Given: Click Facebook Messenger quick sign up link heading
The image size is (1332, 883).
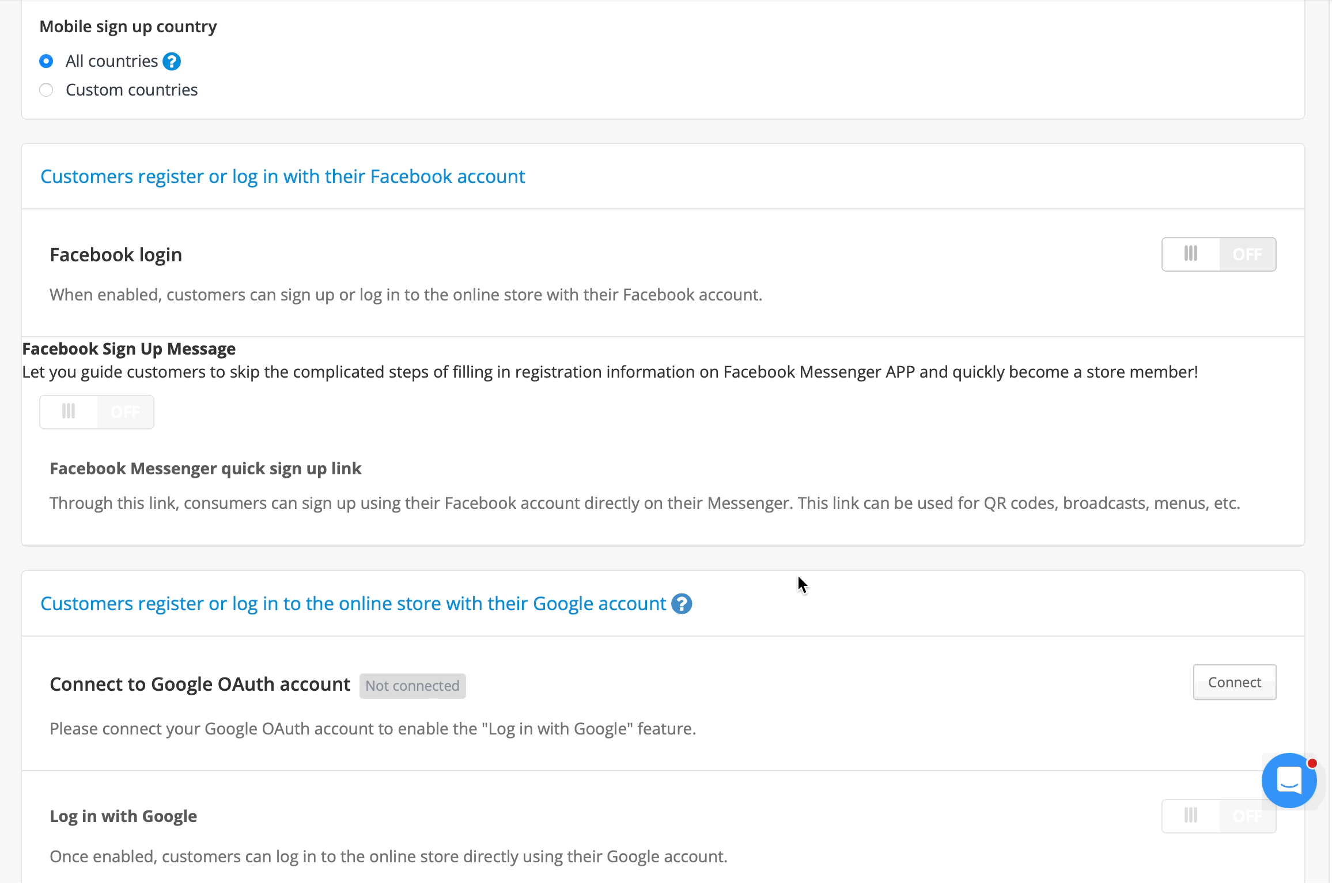Looking at the screenshot, I should coord(206,469).
